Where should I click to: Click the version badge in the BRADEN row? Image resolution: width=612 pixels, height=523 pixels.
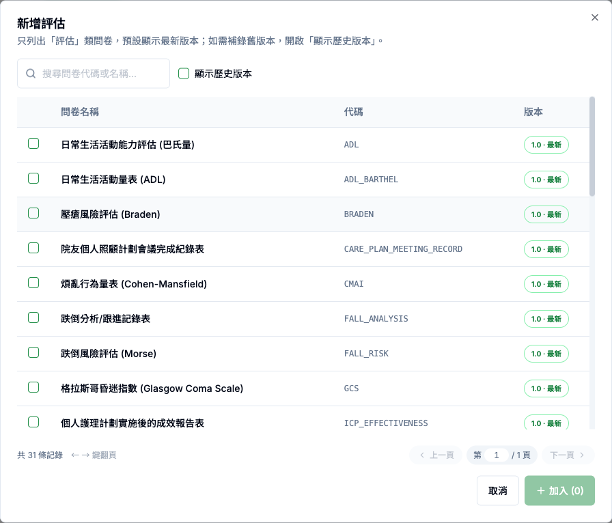[546, 214]
